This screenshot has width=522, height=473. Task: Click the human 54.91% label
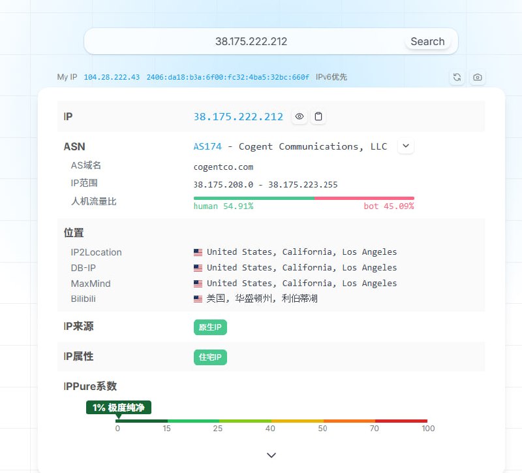point(223,206)
